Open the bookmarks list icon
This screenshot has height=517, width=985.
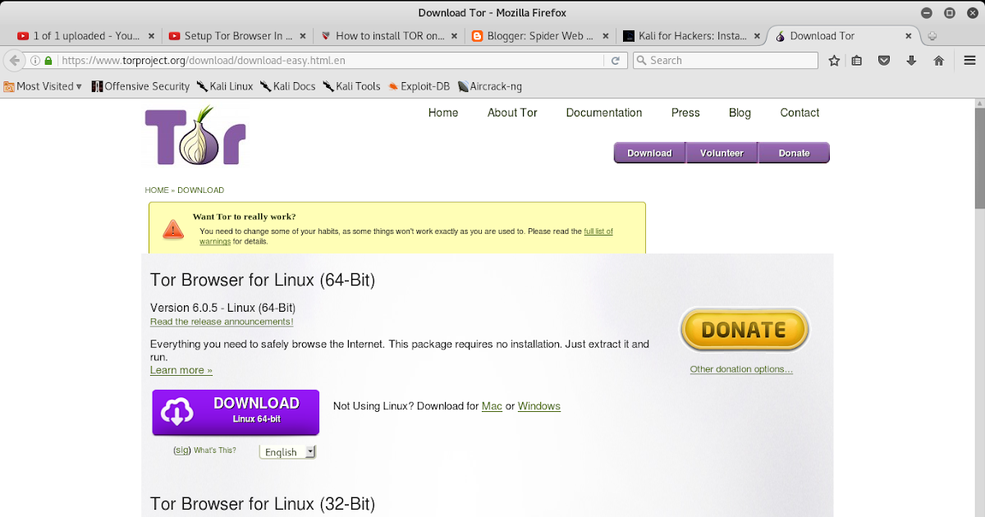(857, 61)
